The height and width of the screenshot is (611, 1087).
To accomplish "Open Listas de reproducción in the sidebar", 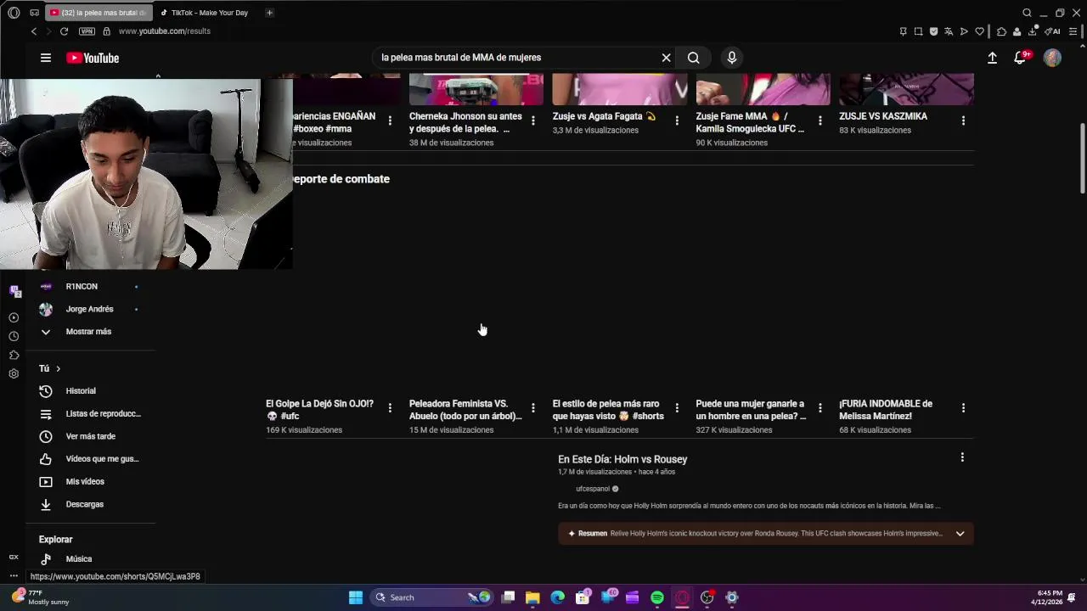I will coord(89,413).
